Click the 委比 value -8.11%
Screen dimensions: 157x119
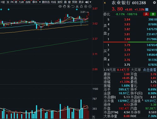[120, 14]
